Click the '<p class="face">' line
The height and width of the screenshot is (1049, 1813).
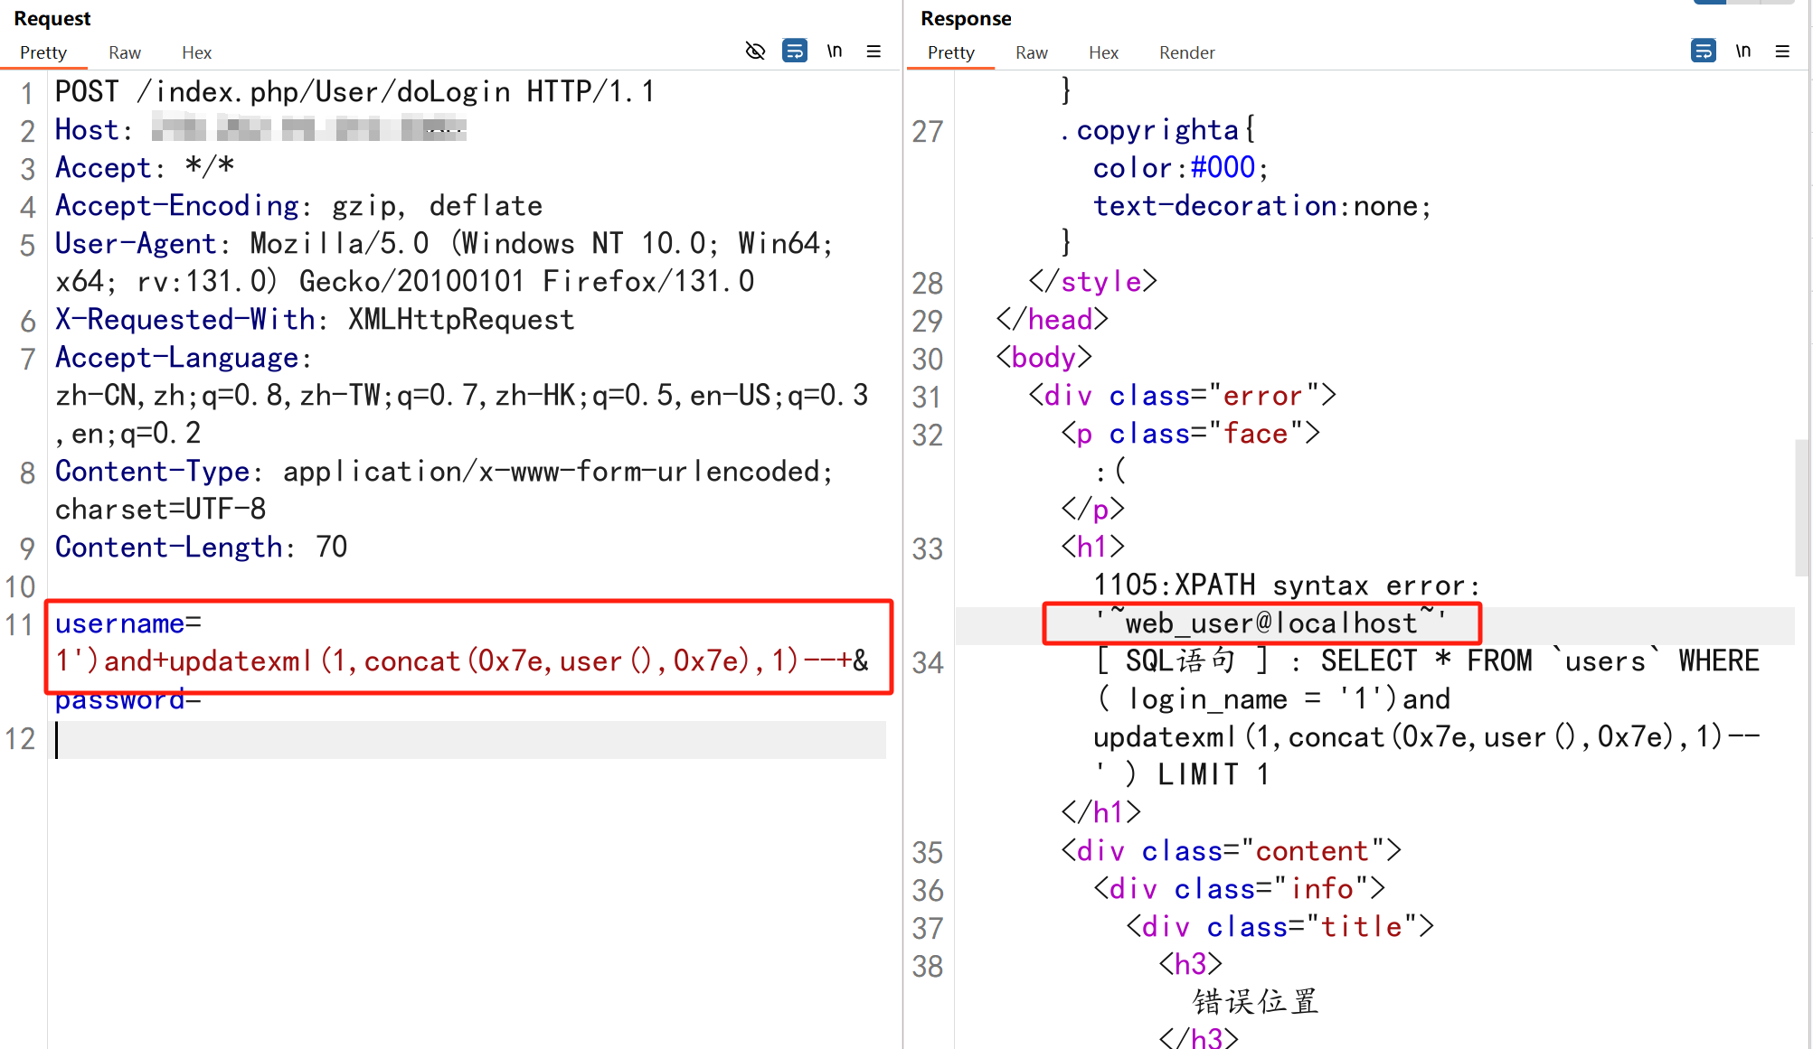coord(1190,434)
